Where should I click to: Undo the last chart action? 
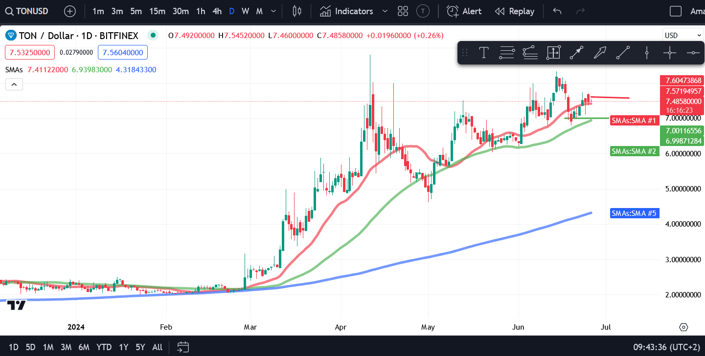tap(557, 11)
